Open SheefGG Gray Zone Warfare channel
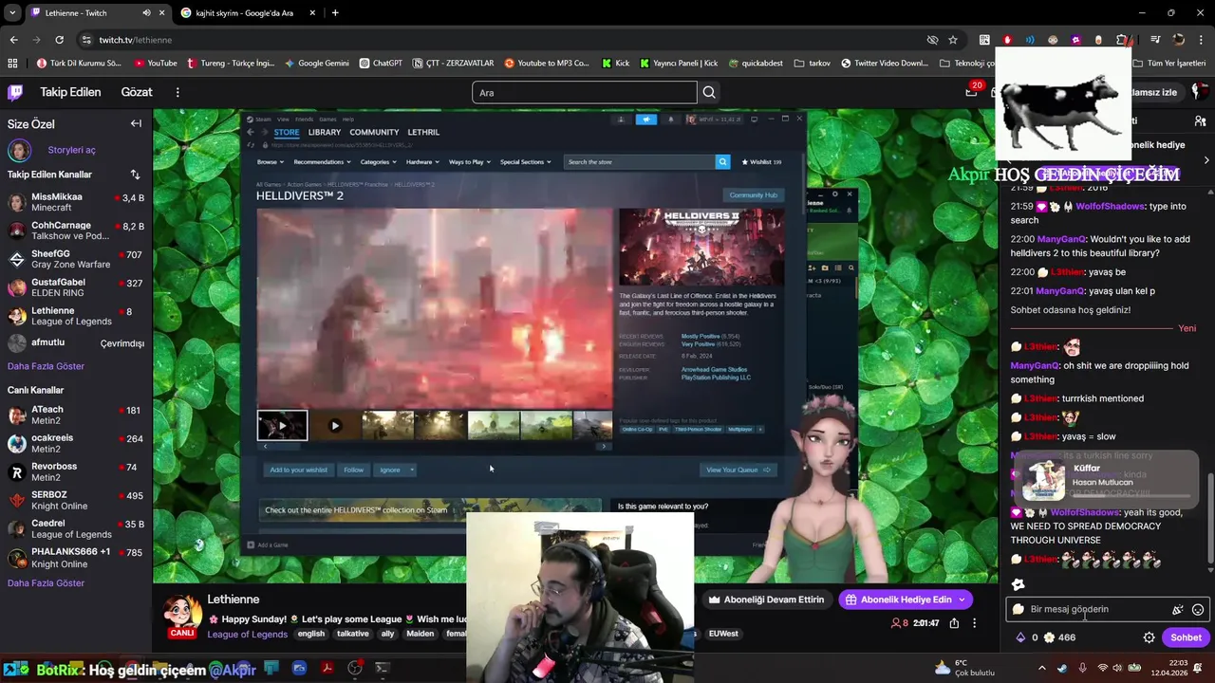This screenshot has width=1215, height=683. pyautogui.click(x=76, y=259)
